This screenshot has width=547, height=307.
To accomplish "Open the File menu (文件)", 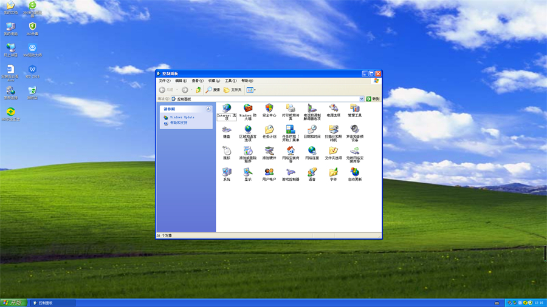I will 164,81.
